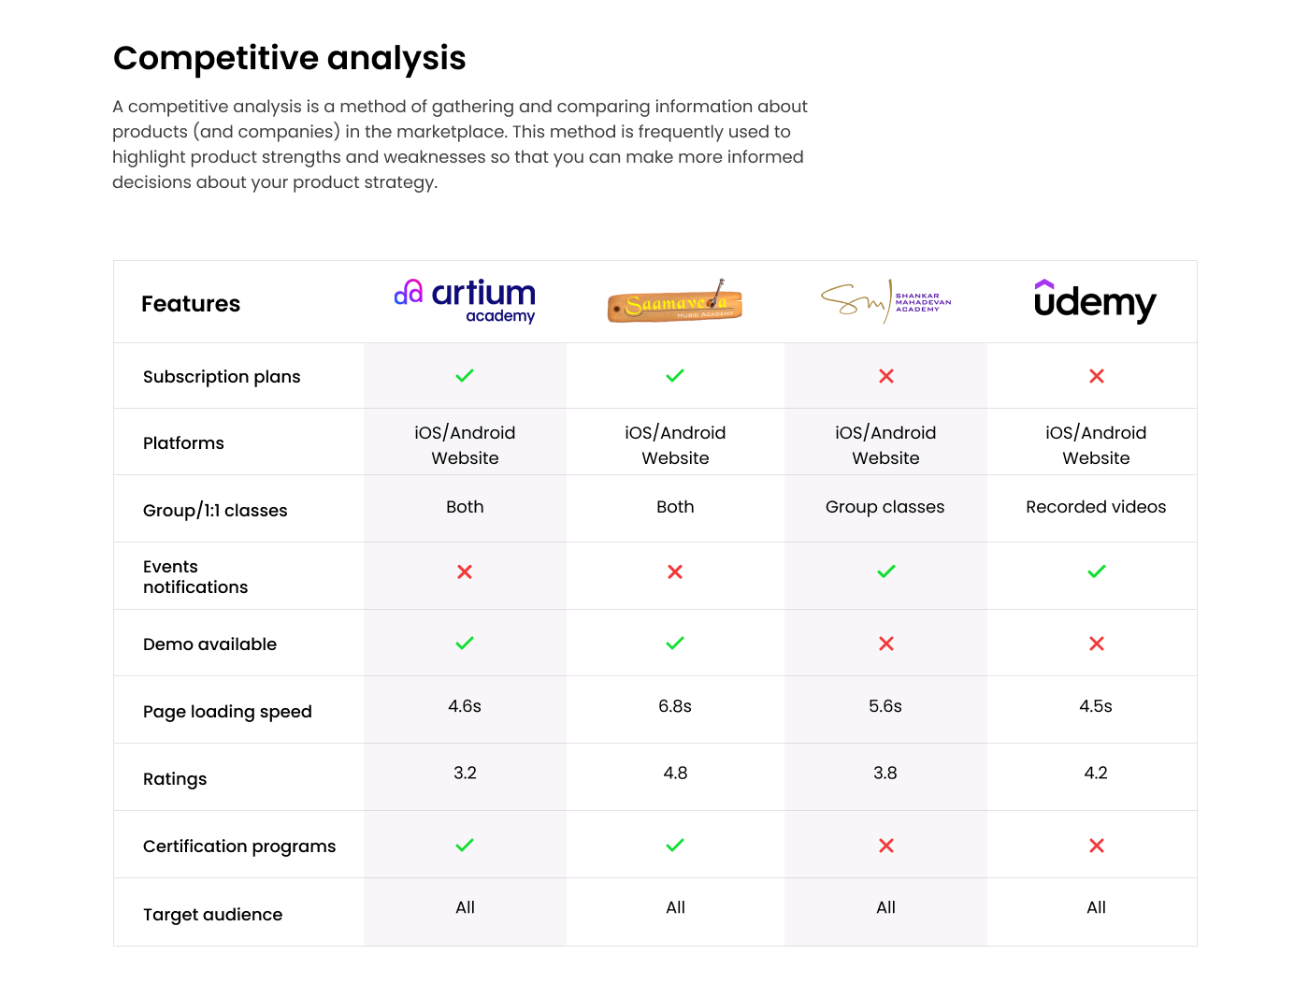
Task: Click the Artium Academy logo
Action: click(465, 301)
